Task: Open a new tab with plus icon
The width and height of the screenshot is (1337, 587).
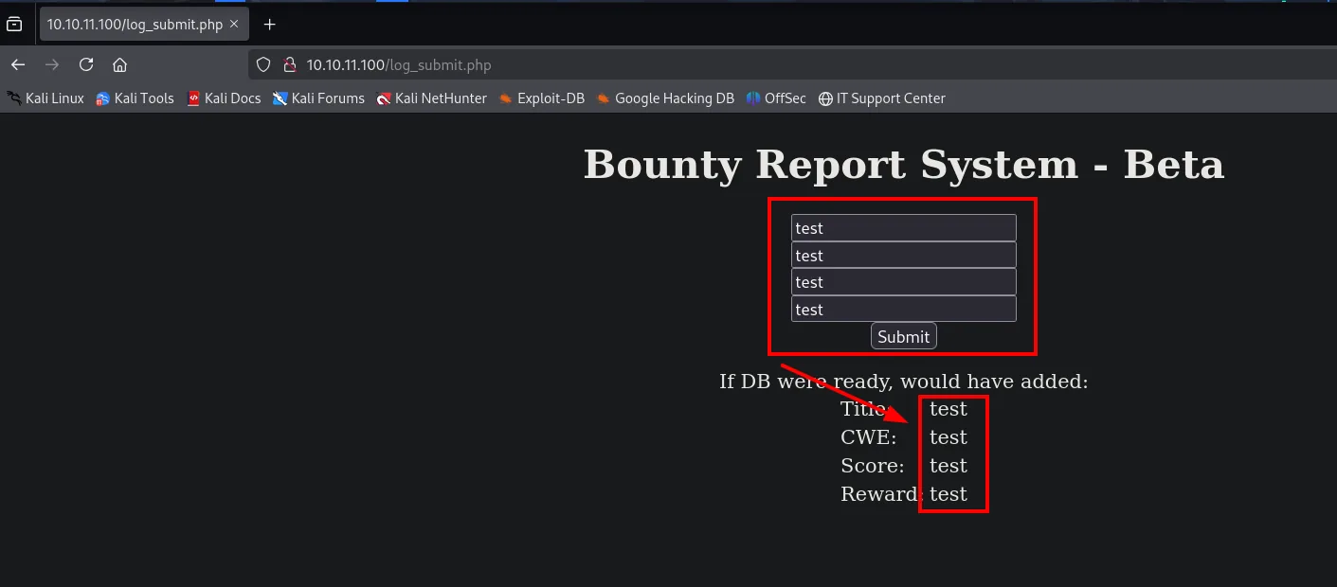Action: tap(270, 25)
